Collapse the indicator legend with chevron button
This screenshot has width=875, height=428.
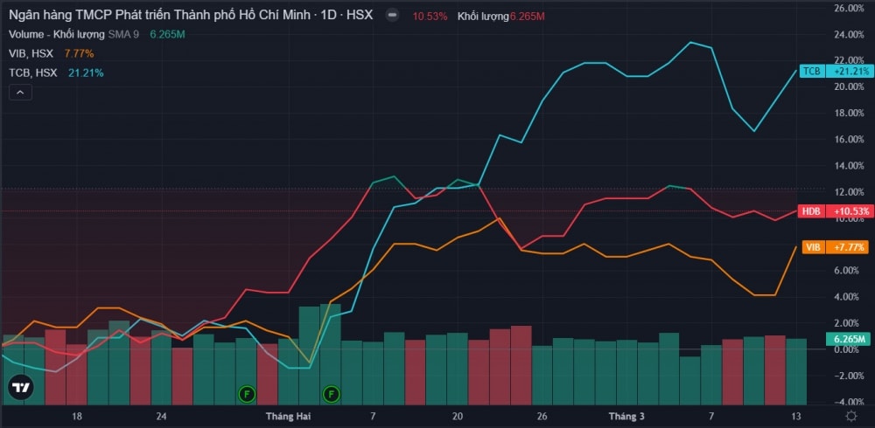(x=20, y=93)
